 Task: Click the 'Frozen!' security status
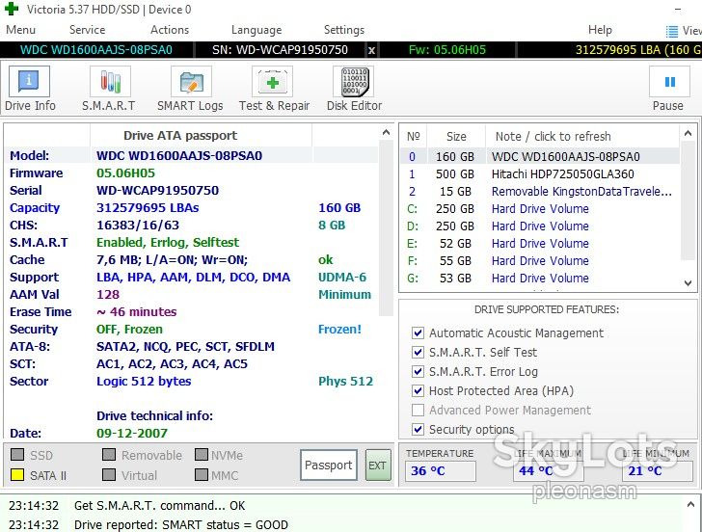(339, 330)
